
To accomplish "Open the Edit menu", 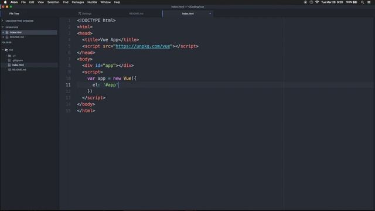I will (x=32, y=2).
